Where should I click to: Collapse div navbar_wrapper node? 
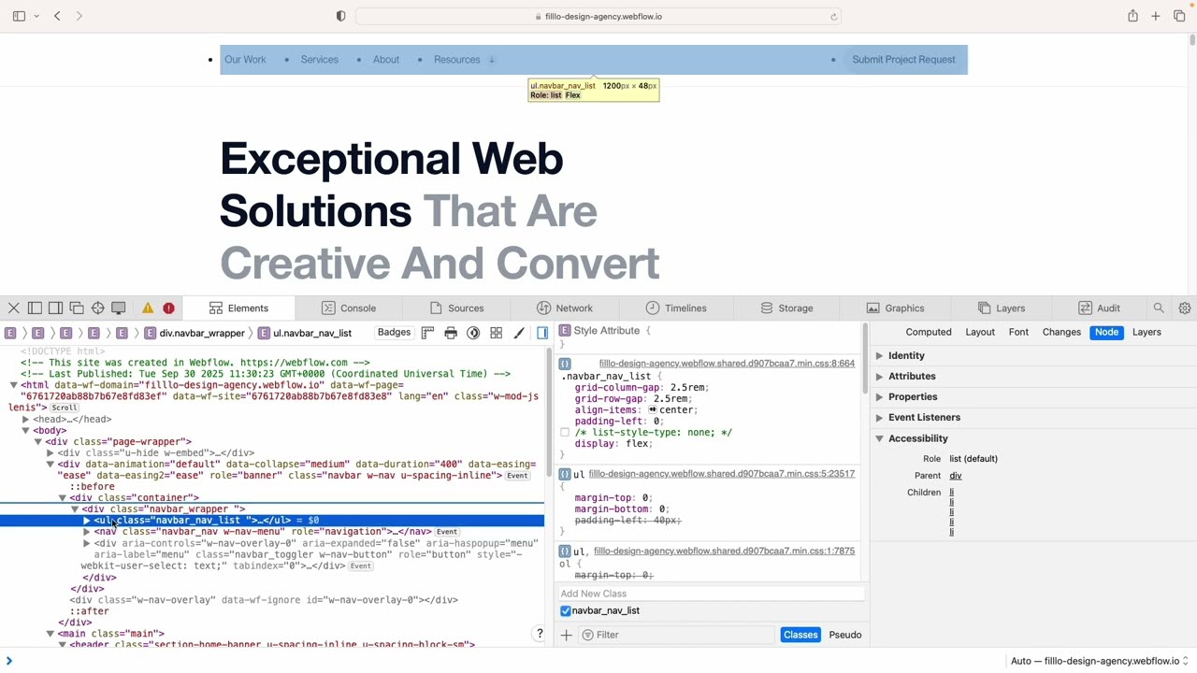point(75,509)
